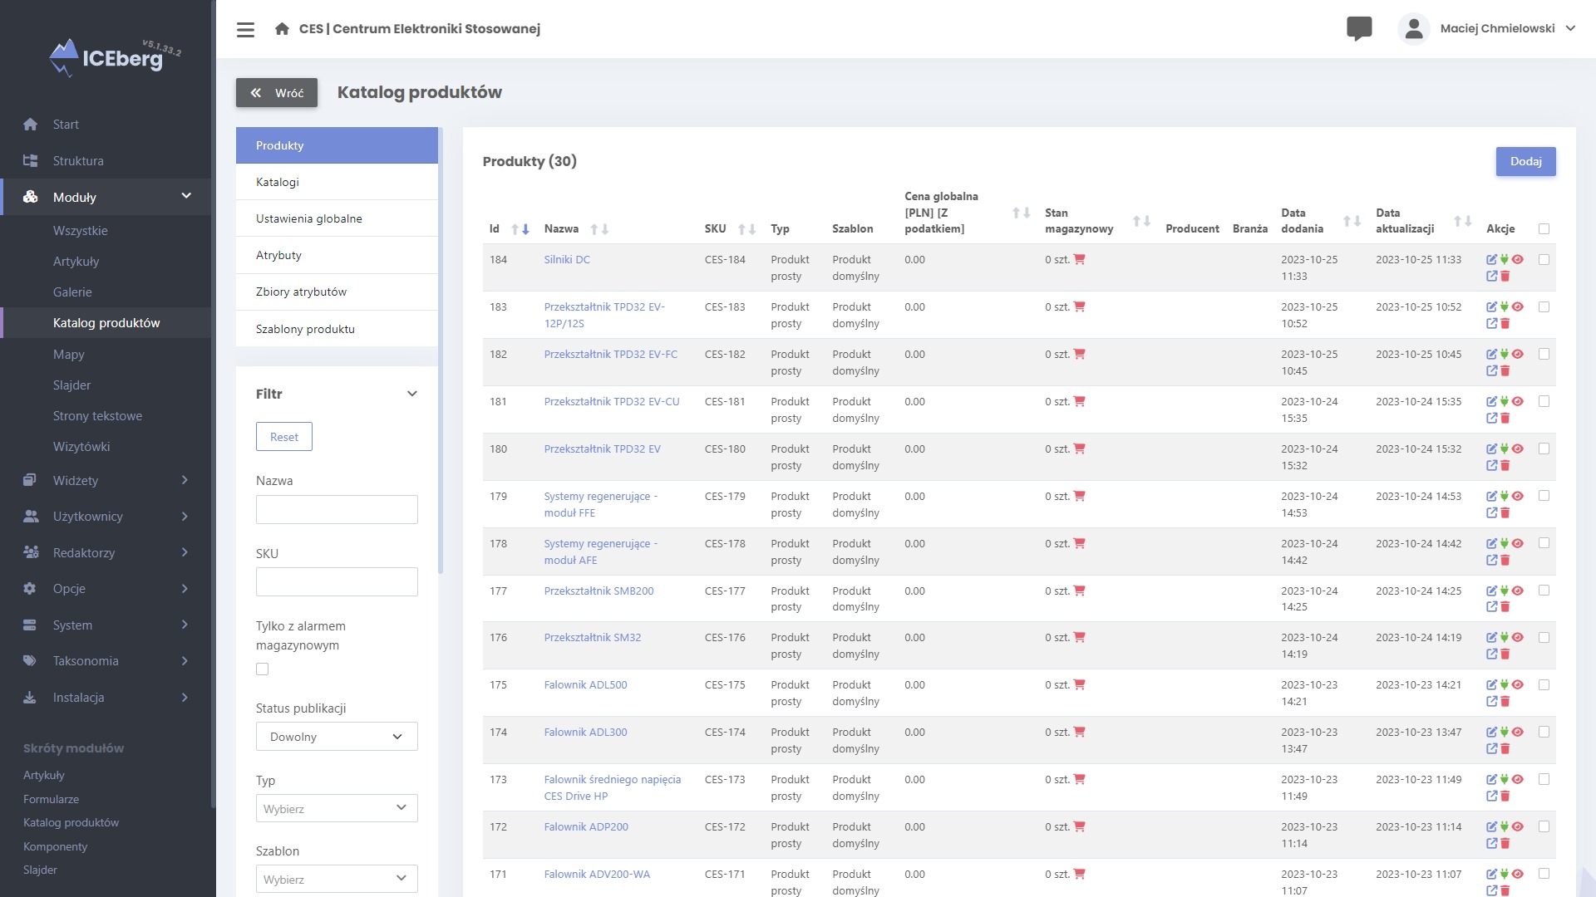Sort table by Id column arrows

point(520,229)
